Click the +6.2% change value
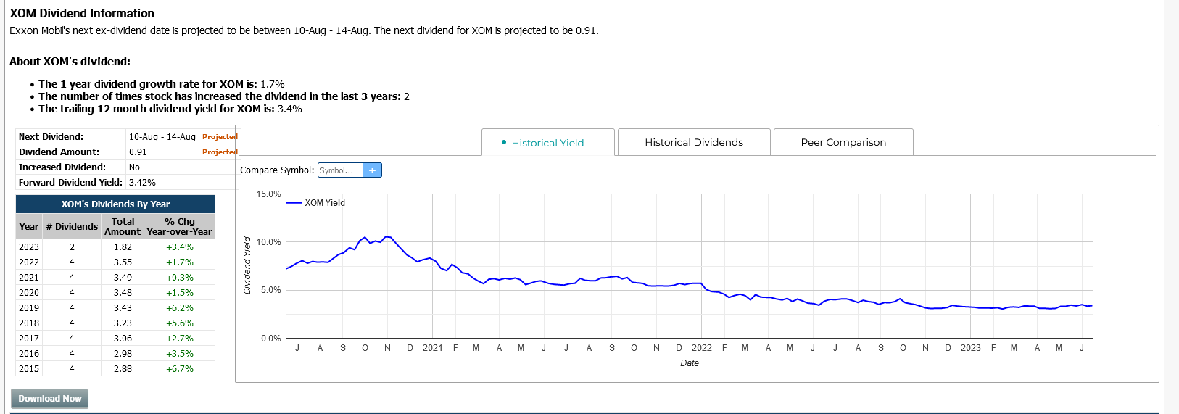 tap(180, 308)
